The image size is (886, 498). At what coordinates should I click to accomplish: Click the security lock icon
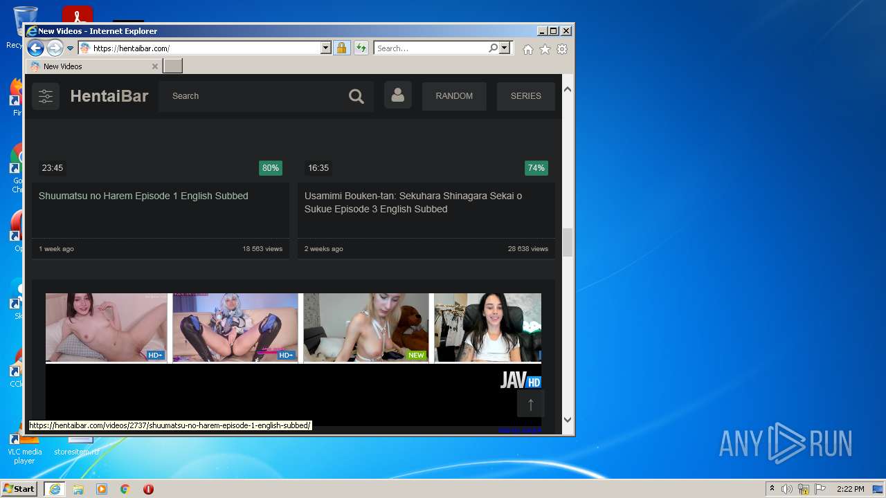341,48
